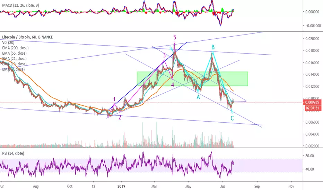Click the Elliott wave label 3
The height and width of the screenshot is (190, 323).
pyautogui.click(x=164, y=55)
